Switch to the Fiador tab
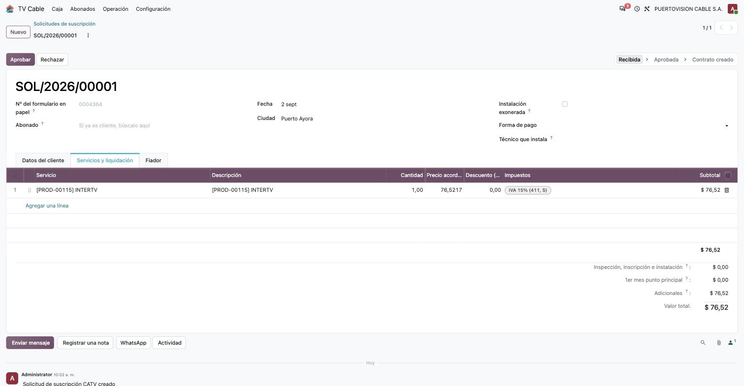744x386 pixels. click(154, 160)
